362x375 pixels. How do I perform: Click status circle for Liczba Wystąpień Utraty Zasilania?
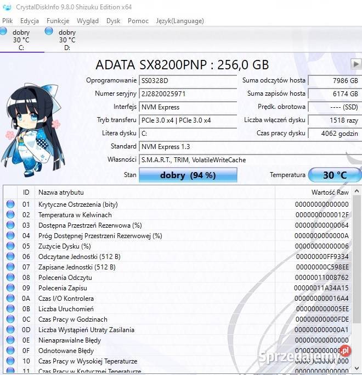[10, 329]
